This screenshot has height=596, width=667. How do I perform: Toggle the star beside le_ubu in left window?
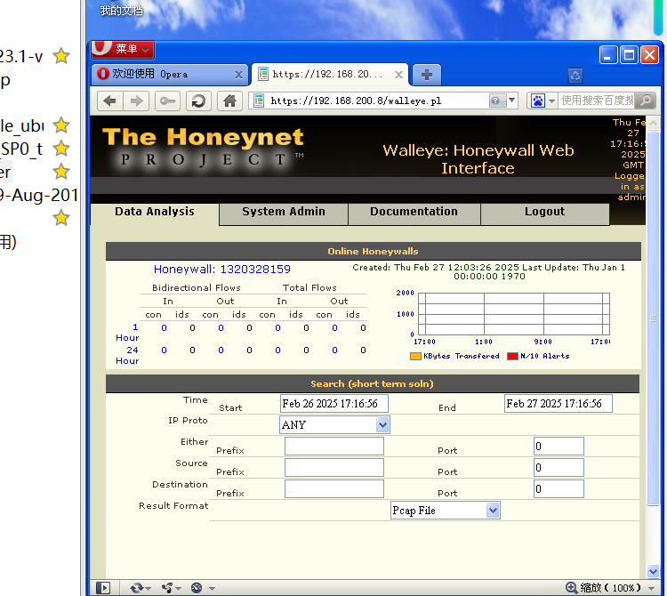pyautogui.click(x=61, y=125)
